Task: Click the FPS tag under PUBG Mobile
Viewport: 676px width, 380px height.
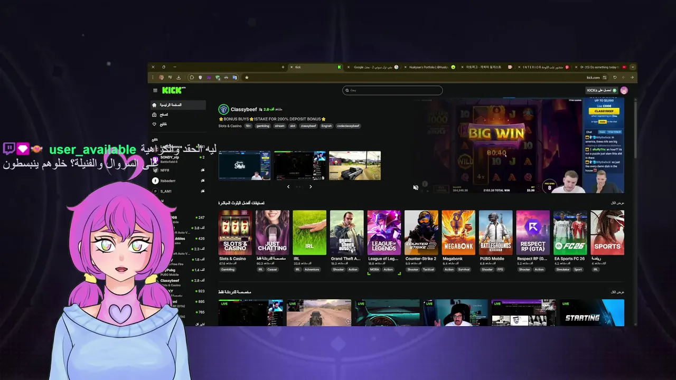Action: 500,270
